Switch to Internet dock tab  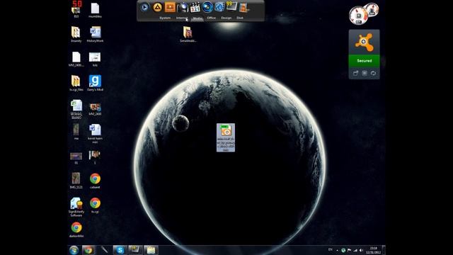click(182, 18)
